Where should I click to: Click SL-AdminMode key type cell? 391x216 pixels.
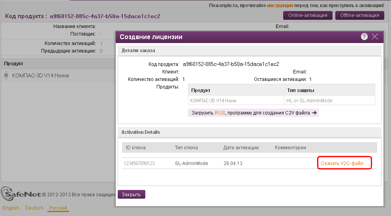[x=192, y=163]
